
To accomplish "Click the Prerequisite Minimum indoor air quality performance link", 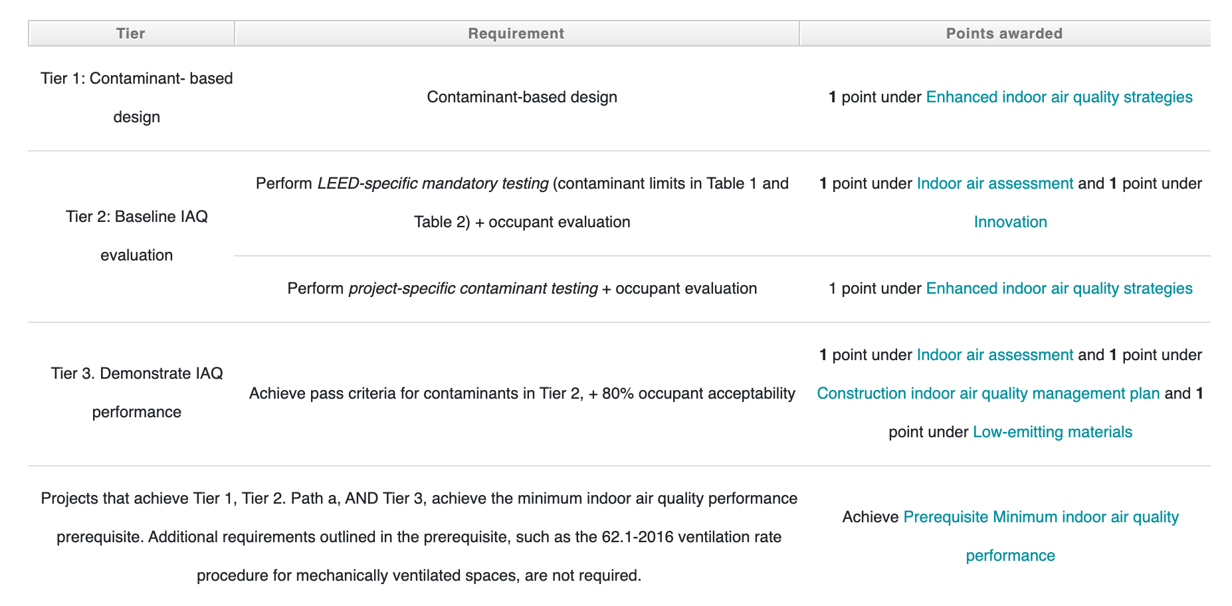I will (x=1041, y=517).
